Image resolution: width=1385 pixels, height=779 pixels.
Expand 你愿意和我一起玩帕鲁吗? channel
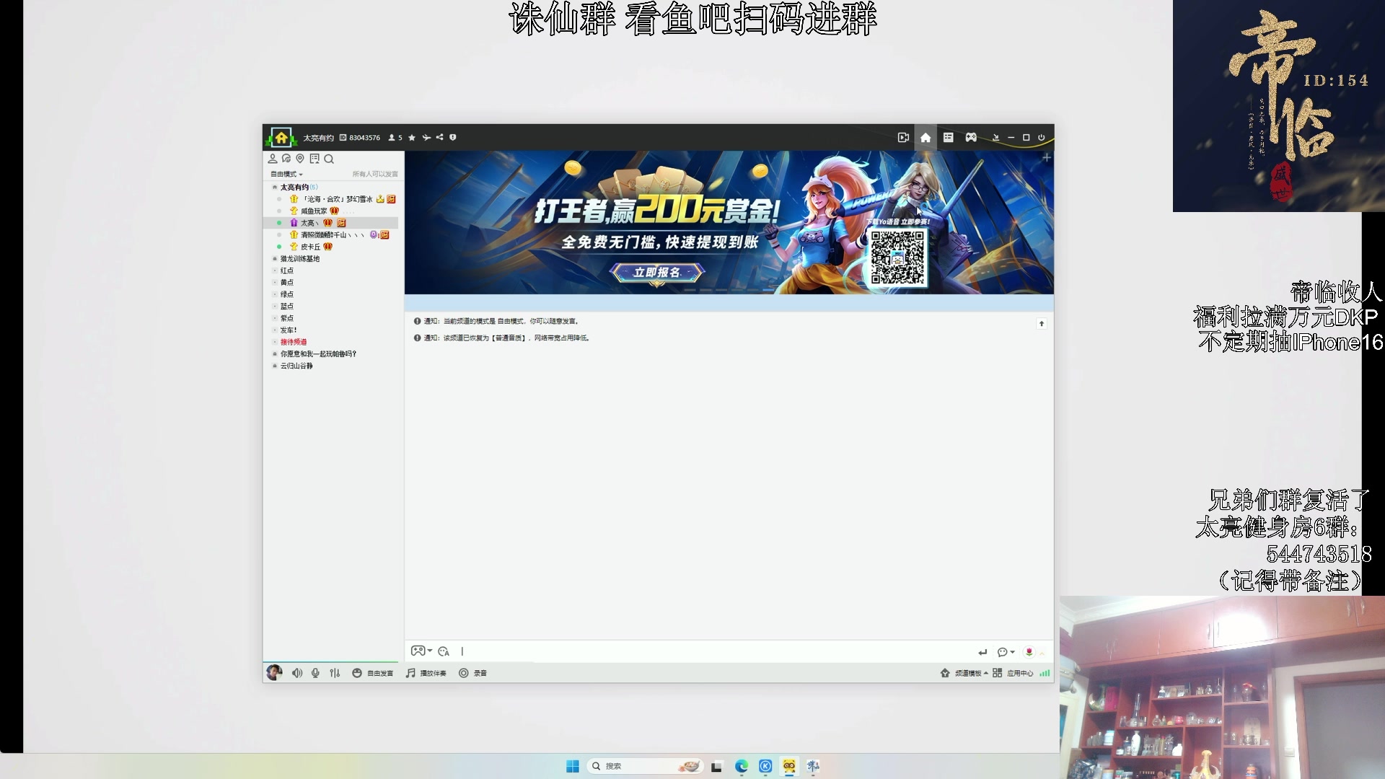[274, 354]
